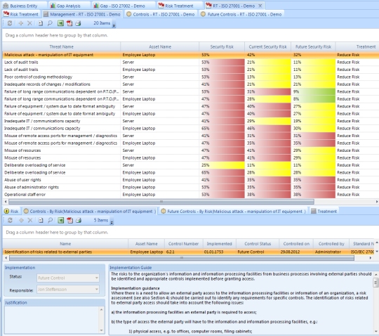The image size is (379, 336).
Task: Click the horizontal scrollbar of the risk grid
Action: tap(161, 202)
